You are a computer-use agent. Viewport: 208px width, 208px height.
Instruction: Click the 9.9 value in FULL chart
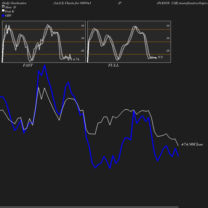160,57
